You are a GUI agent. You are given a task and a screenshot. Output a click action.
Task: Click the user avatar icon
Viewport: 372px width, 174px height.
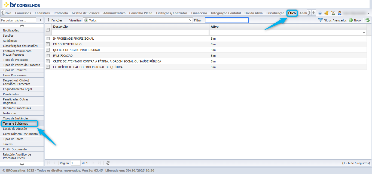pyautogui.click(x=340, y=13)
